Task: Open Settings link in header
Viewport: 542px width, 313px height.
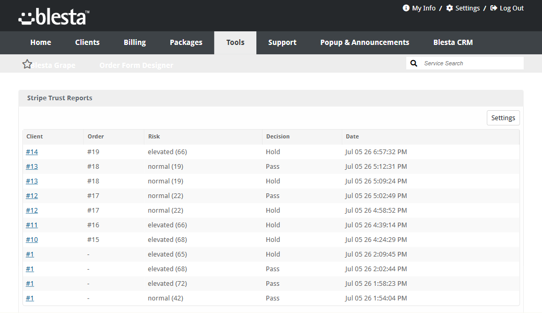Action: [467, 8]
